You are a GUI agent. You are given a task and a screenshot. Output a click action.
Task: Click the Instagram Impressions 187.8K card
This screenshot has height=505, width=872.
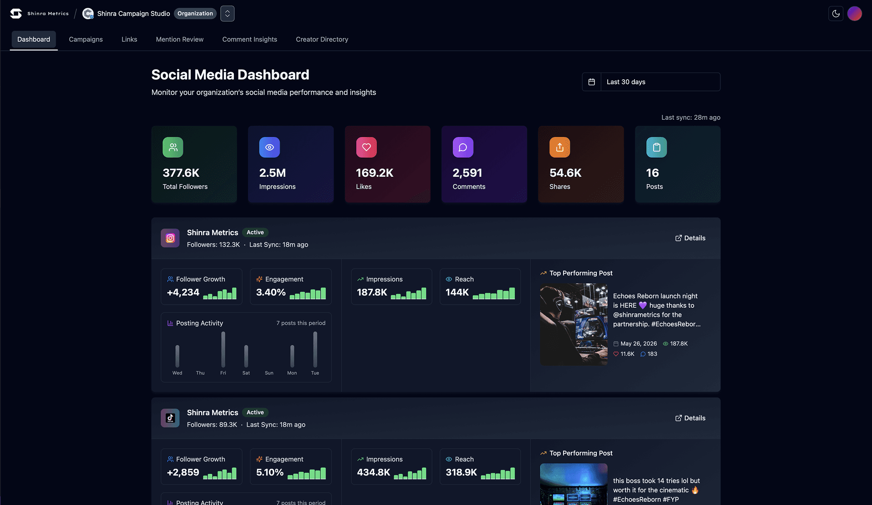(x=391, y=286)
